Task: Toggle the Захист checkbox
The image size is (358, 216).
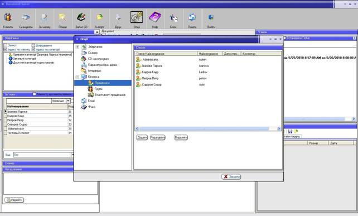Action: point(6,45)
